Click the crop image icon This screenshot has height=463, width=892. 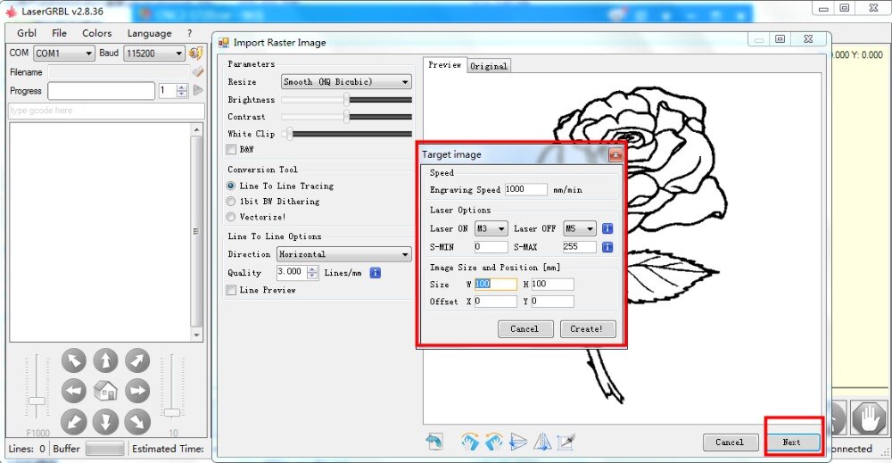pyautogui.click(x=566, y=442)
